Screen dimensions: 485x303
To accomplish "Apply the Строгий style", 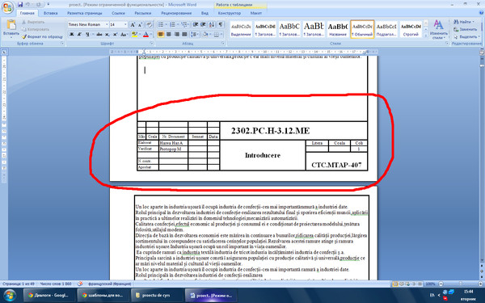I will (411, 29).
